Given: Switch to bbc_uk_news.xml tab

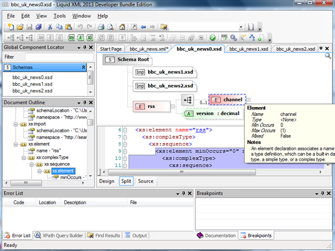Looking at the screenshot, I should coord(149,49).
